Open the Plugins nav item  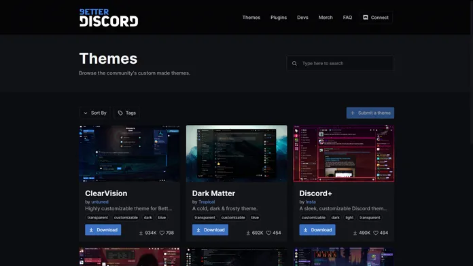[279, 18]
